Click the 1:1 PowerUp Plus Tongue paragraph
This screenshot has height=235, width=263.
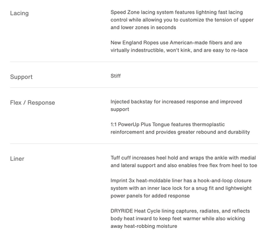click(180, 128)
